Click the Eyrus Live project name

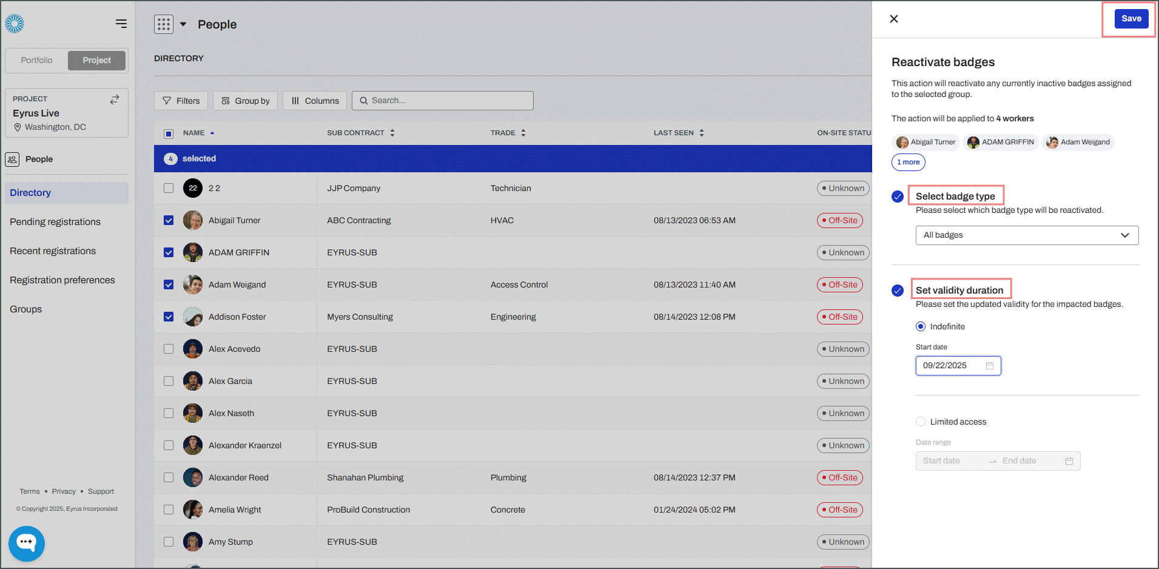(36, 113)
